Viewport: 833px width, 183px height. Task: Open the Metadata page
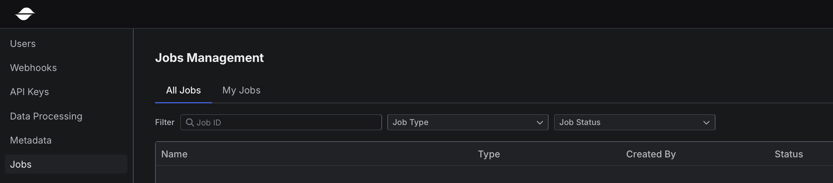click(31, 140)
